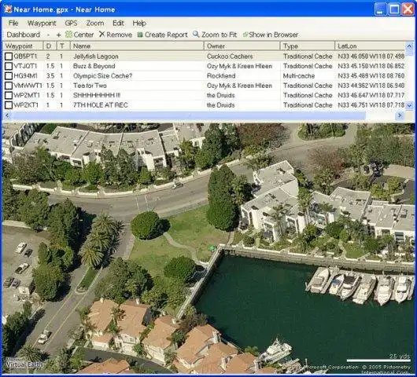The image size is (417, 377).
Task: Sort by the Waypoint column header
Action: point(23,46)
